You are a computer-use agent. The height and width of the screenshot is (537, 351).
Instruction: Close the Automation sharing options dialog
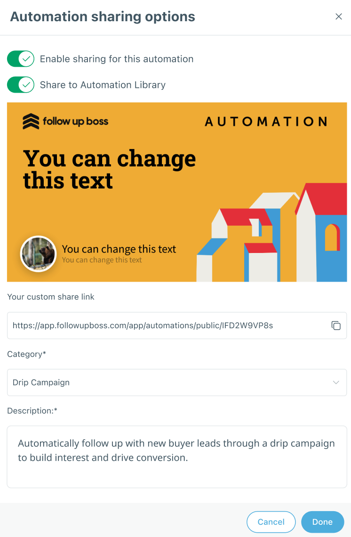[x=338, y=16]
